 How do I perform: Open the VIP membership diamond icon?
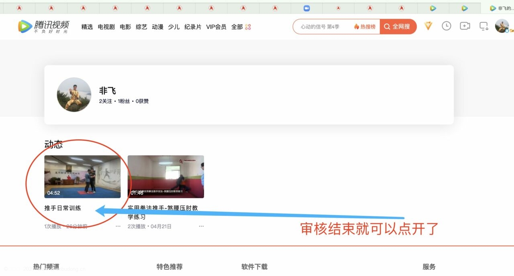pyautogui.click(x=428, y=26)
